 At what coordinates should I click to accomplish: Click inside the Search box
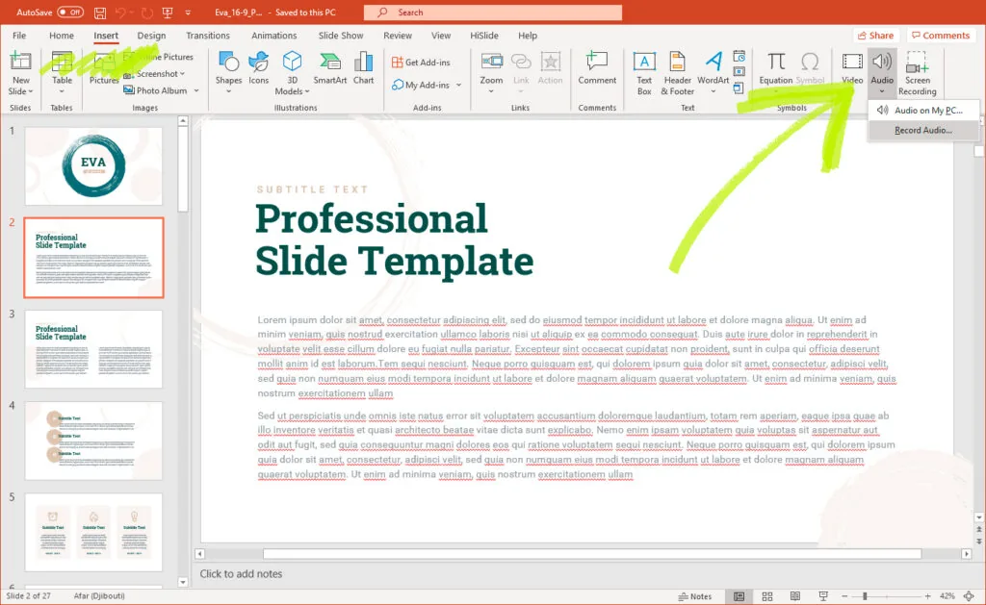[x=492, y=13]
